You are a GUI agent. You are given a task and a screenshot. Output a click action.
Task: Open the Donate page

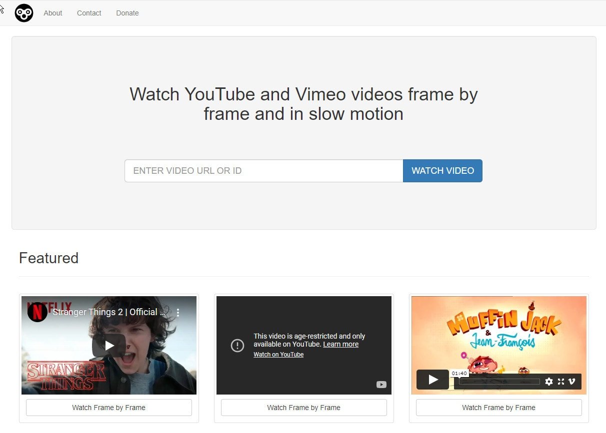coord(127,13)
